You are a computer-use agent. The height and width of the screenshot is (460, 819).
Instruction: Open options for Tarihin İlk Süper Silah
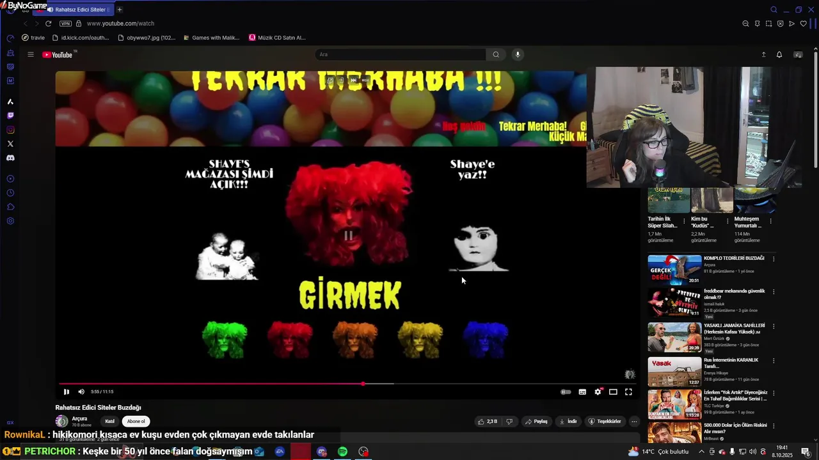[684, 221]
